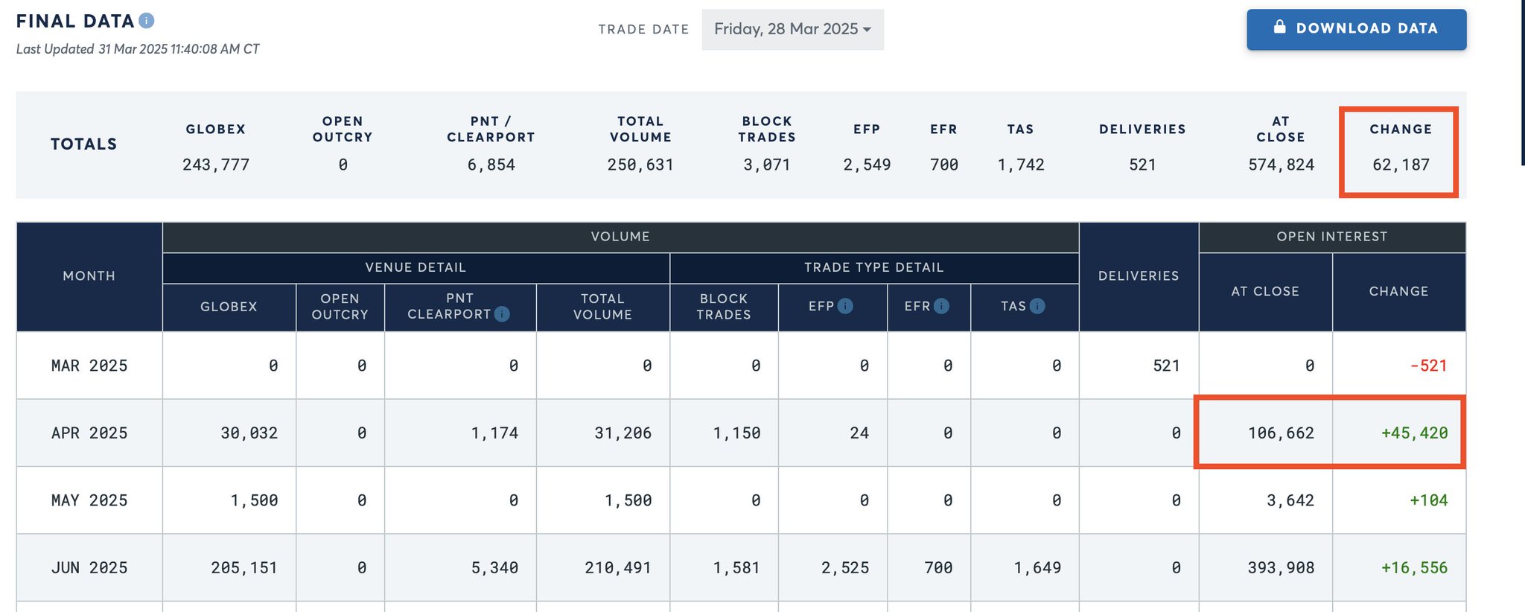This screenshot has height=612, width=1525.
Task: Click the caret arrow of the trade date selector
Action: [867, 30]
